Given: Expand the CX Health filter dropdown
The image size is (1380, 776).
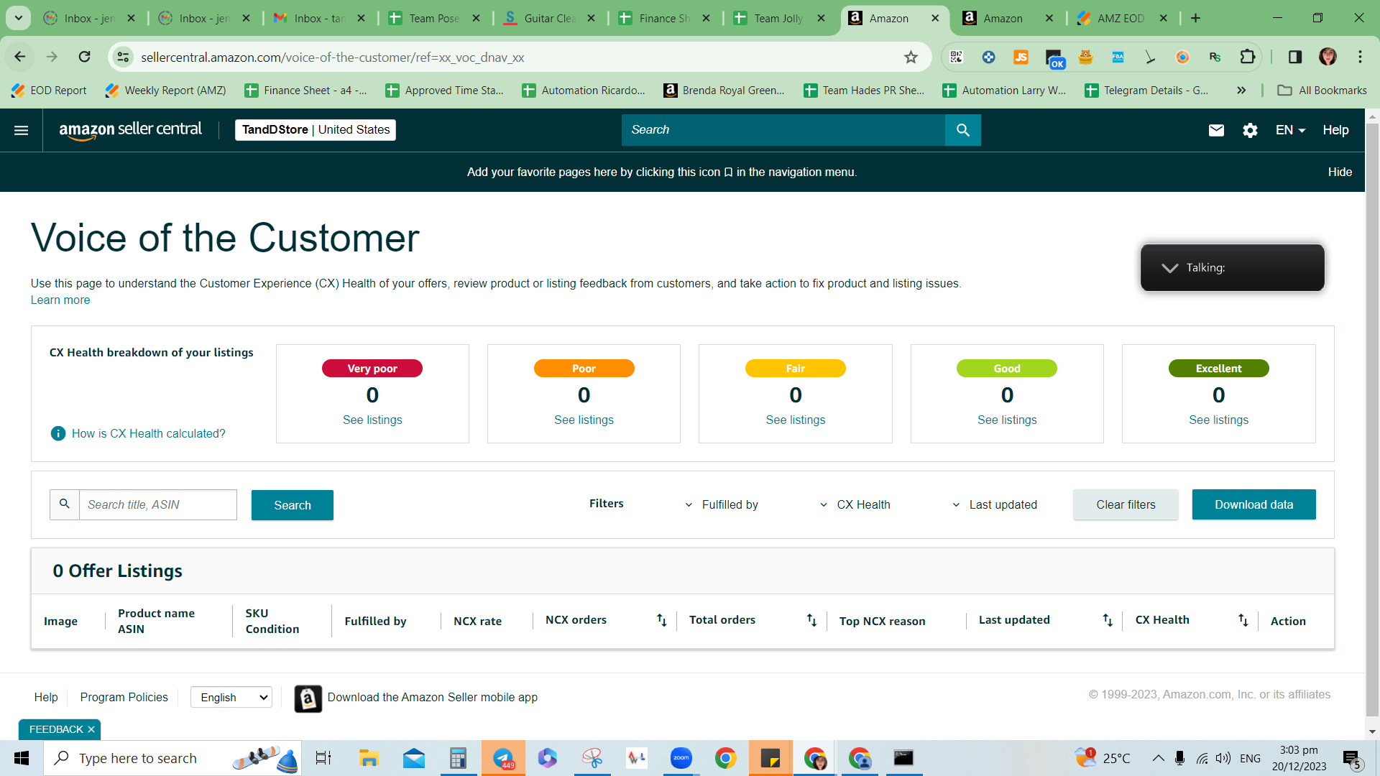Looking at the screenshot, I should click(855, 504).
